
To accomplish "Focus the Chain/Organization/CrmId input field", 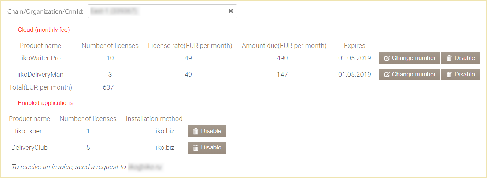I will pyautogui.click(x=155, y=11).
